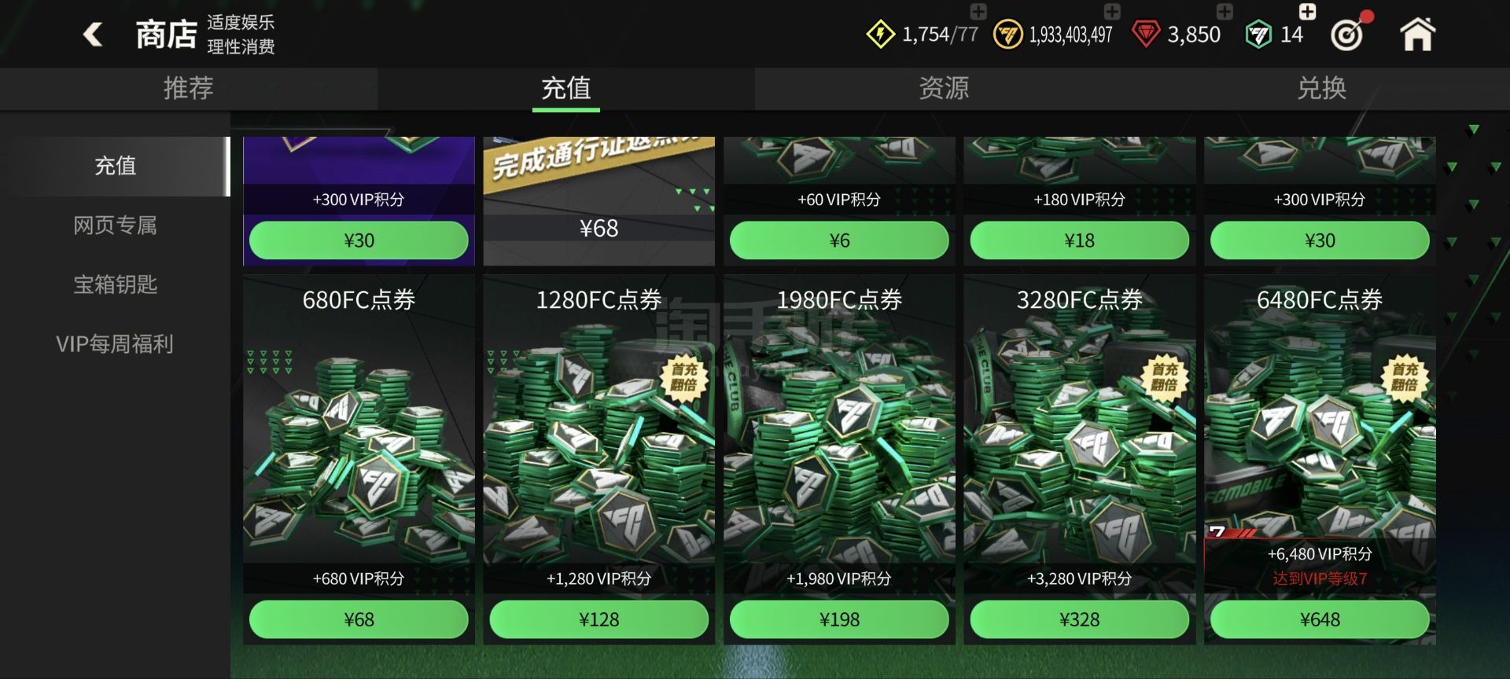Open the home screen via house icon
This screenshot has height=679, width=1510.
(x=1417, y=34)
